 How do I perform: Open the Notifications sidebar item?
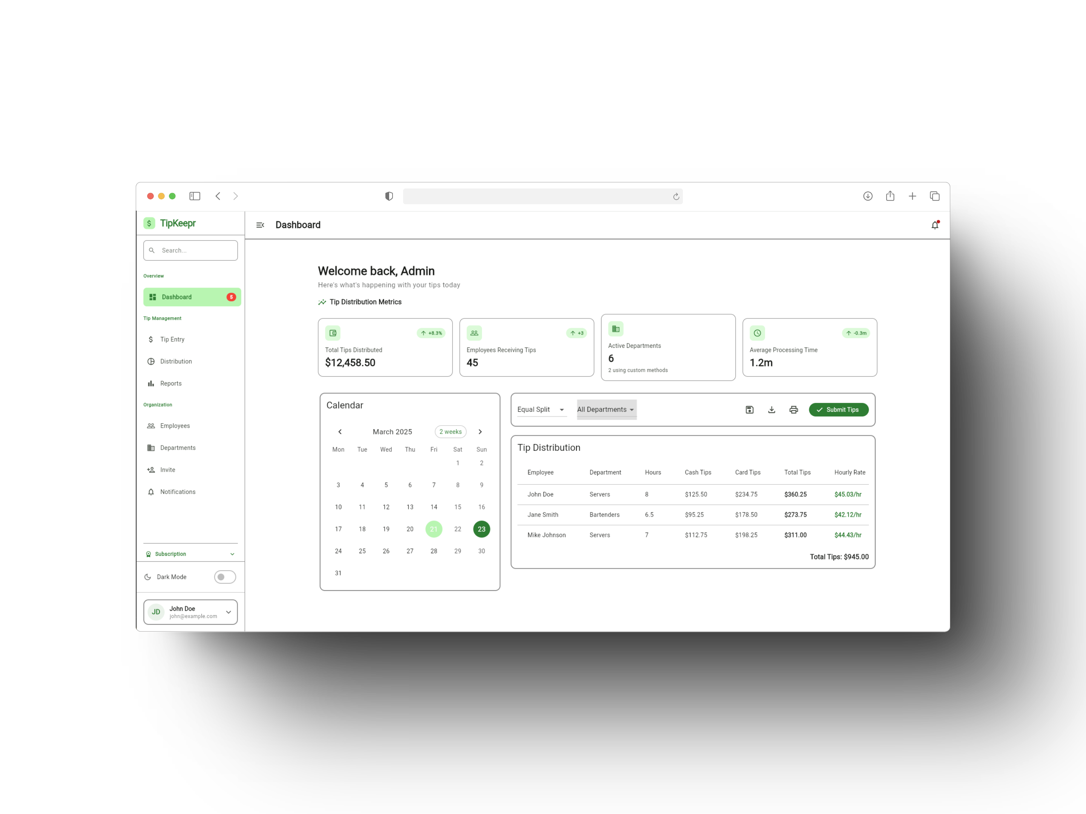click(178, 492)
